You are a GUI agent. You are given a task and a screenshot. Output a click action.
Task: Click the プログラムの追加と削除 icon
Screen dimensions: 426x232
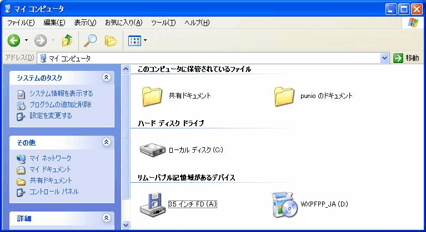(21, 105)
